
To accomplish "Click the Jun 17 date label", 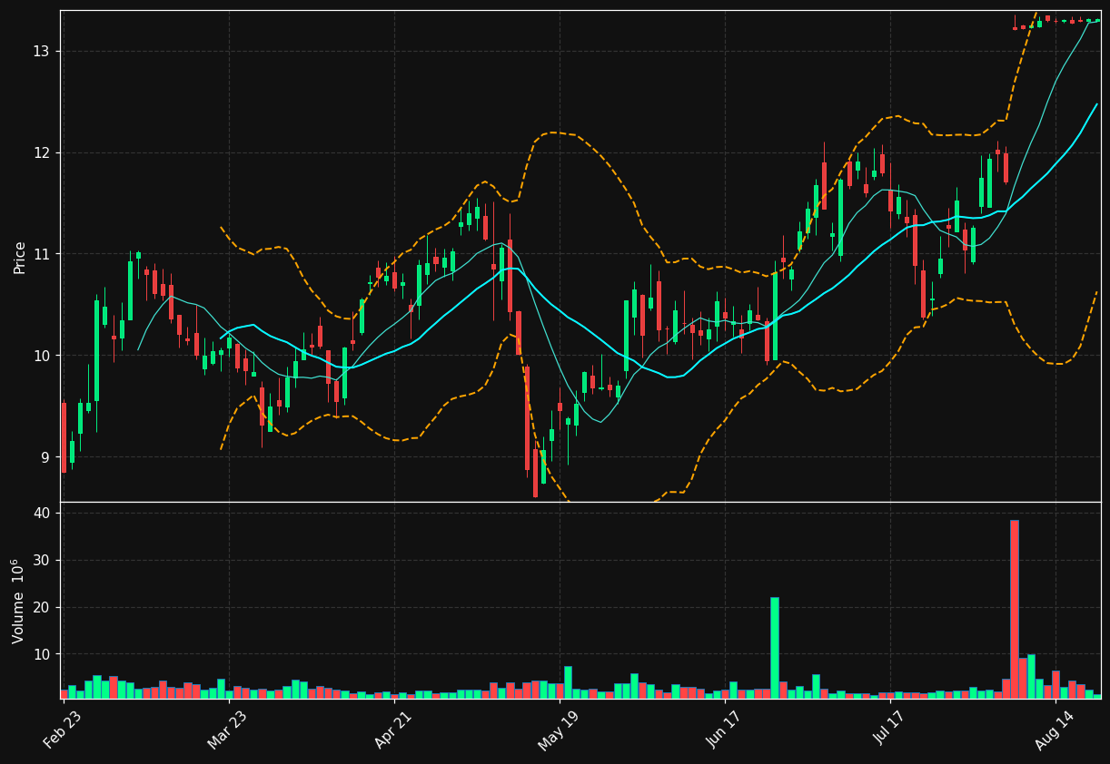I will coord(724,730).
